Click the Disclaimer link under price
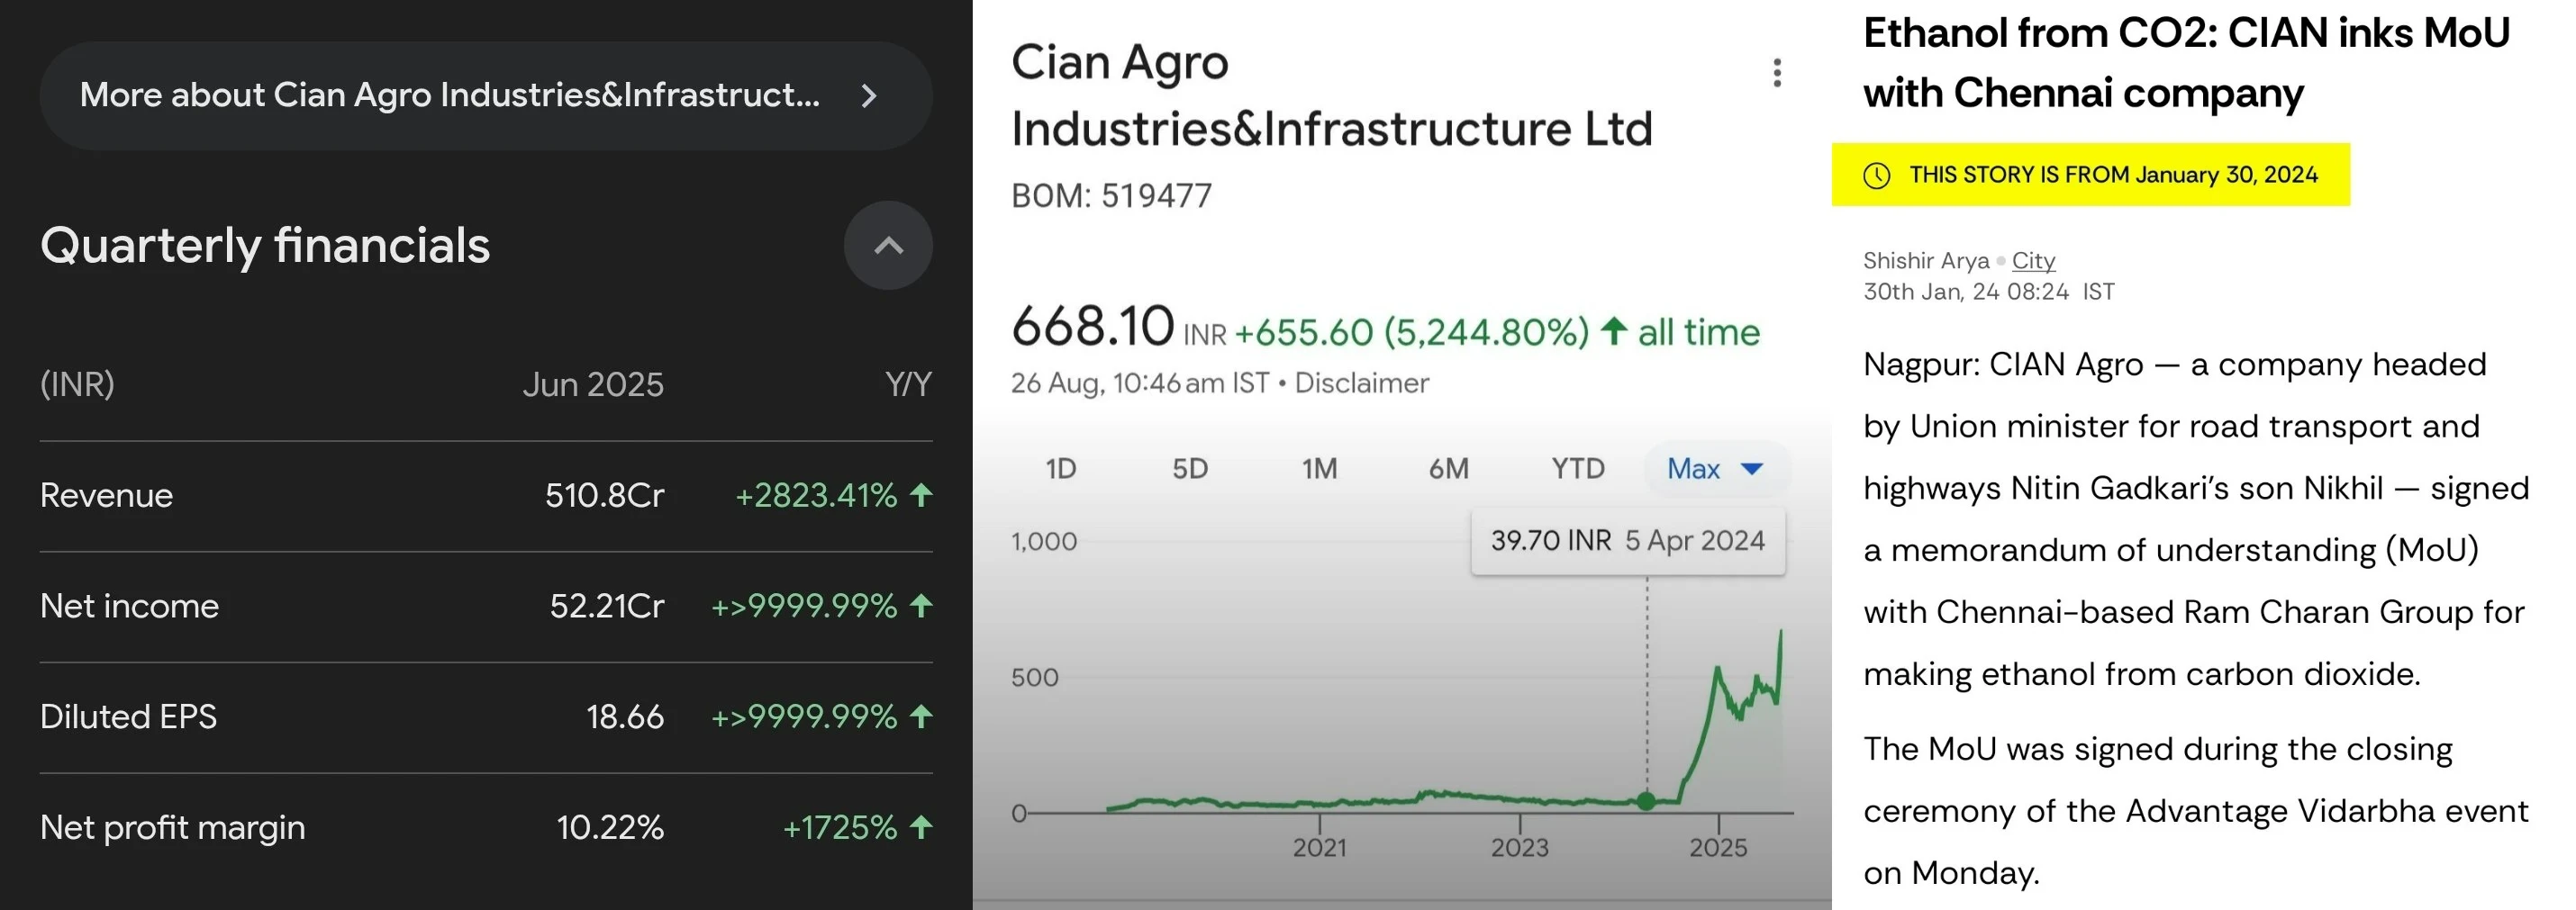This screenshot has width=2576, height=910. (1361, 383)
